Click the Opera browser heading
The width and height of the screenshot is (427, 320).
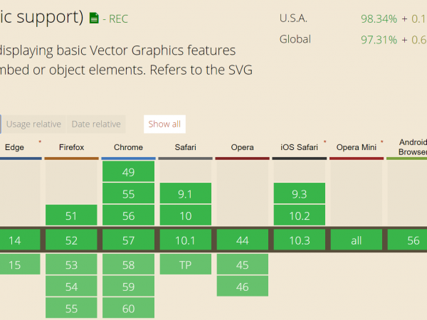(x=242, y=147)
